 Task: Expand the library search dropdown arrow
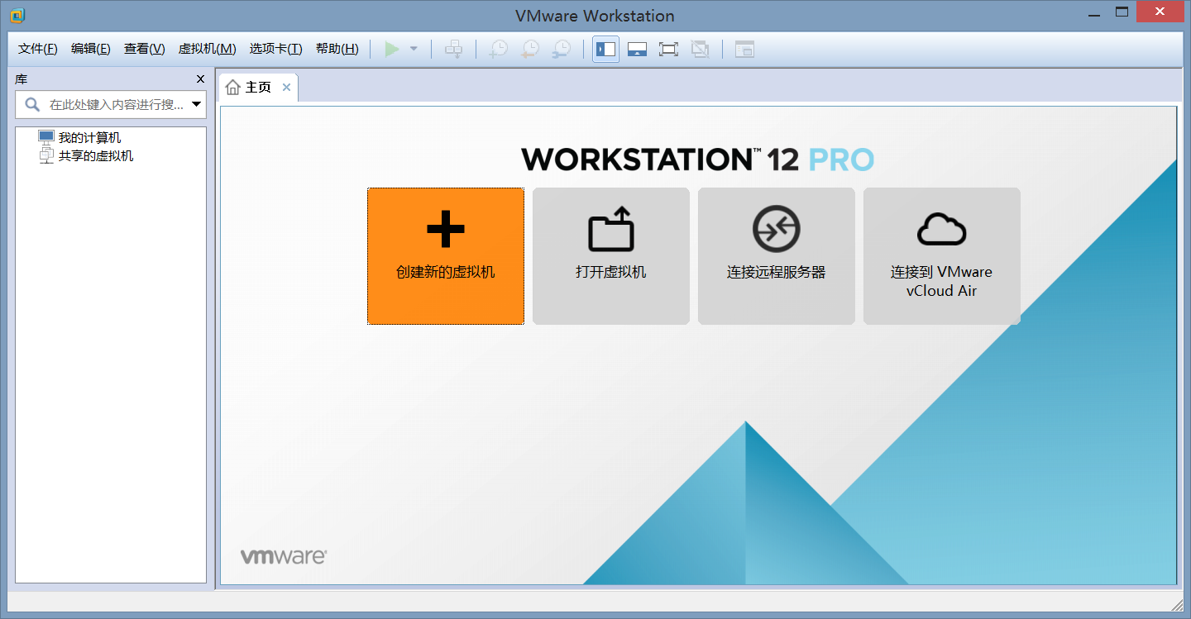pos(197,104)
